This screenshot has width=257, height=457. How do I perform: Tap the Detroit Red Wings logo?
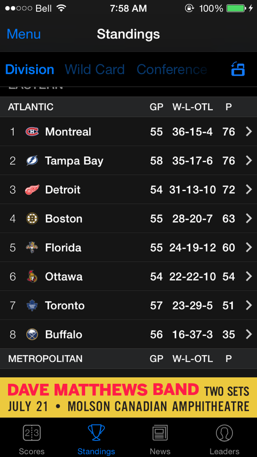32,189
